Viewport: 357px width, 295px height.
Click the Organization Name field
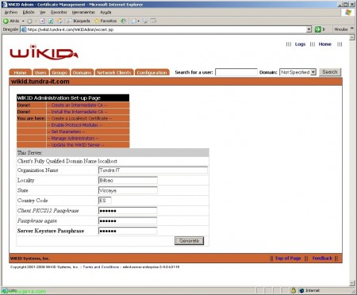point(153,170)
